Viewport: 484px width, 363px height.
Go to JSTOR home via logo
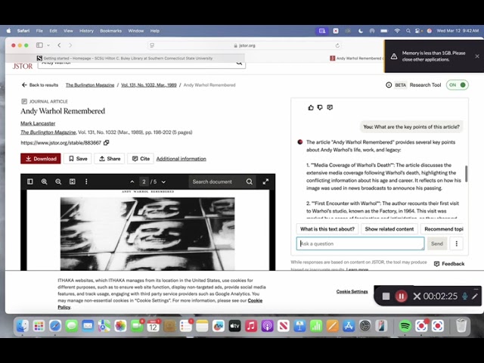[x=23, y=66]
